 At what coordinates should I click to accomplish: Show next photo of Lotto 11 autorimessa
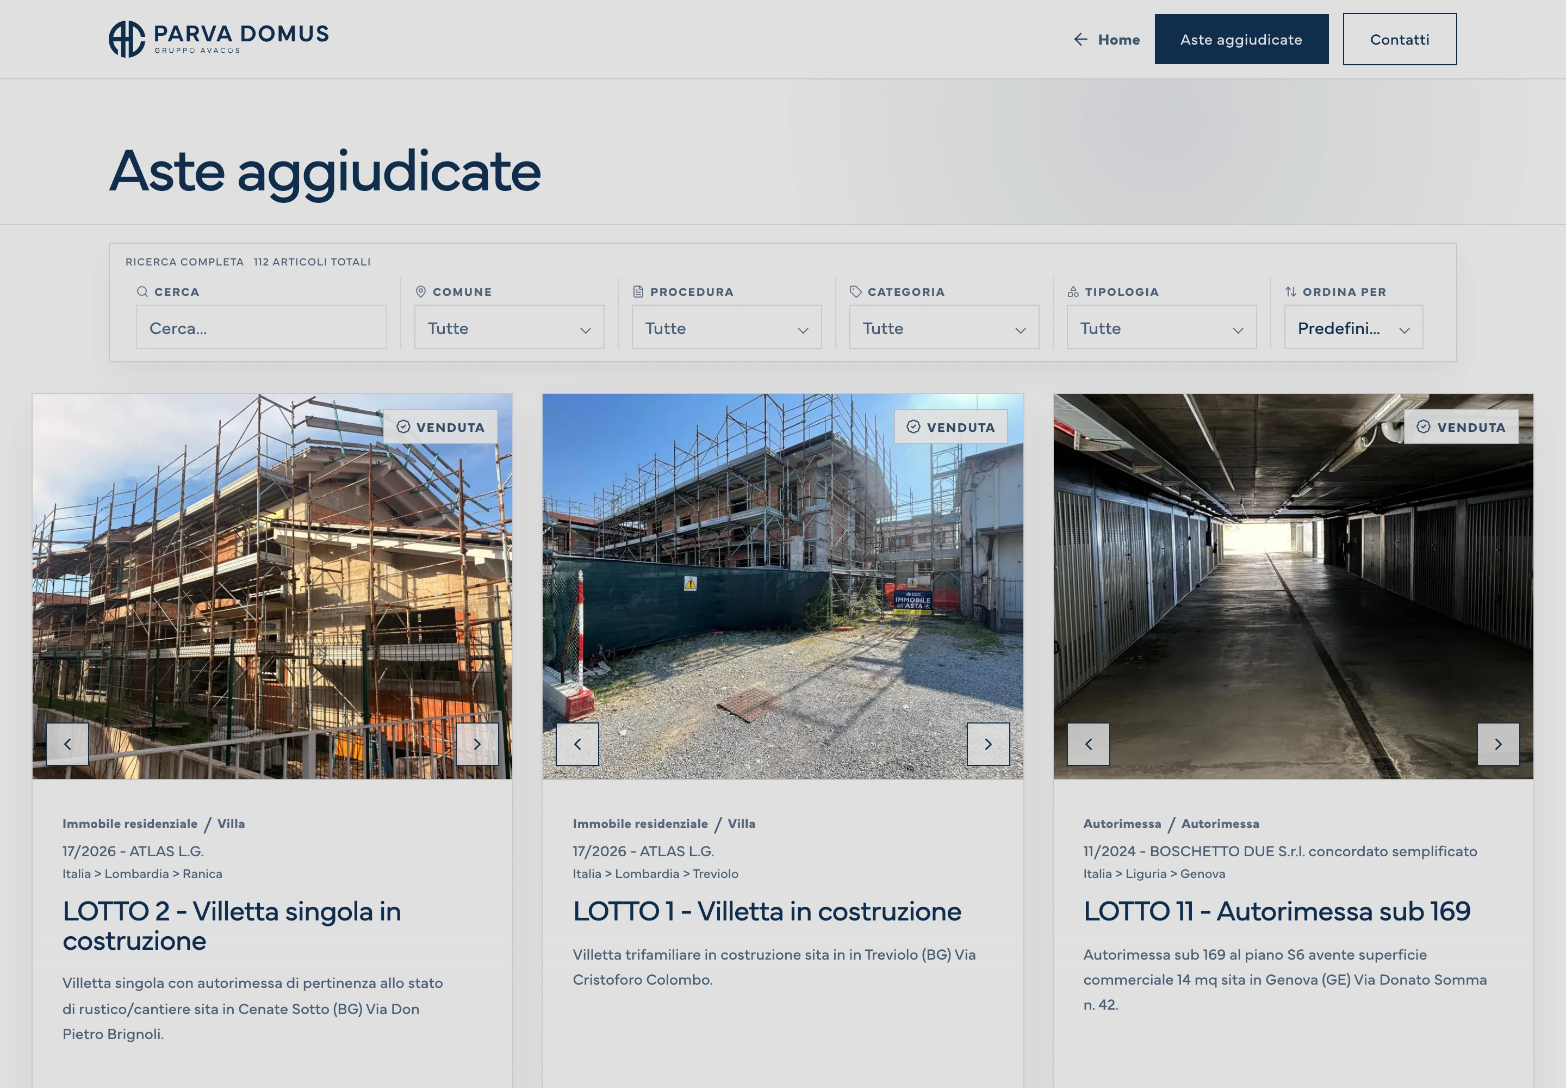click(x=1498, y=744)
